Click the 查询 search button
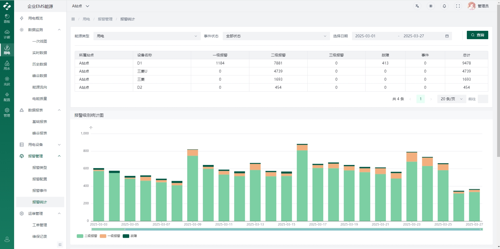500x249 pixels. coord(477,35)
